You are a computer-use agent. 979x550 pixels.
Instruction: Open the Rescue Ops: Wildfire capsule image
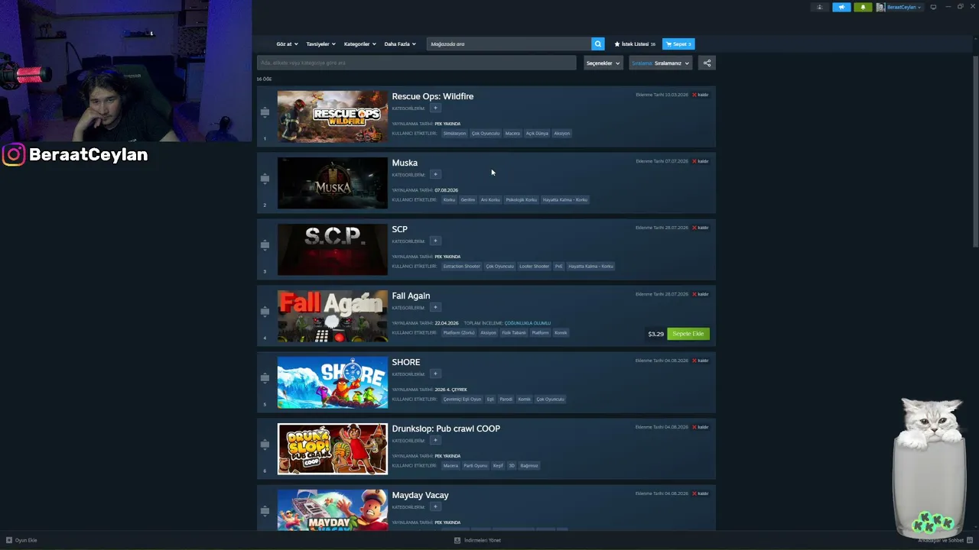click(x=333, y=116)
